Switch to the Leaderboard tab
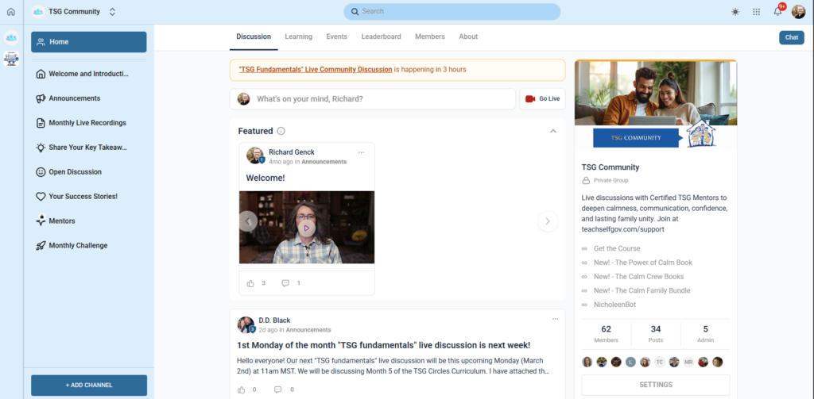This screenshot has height=399, width=814. click(381, 36)
